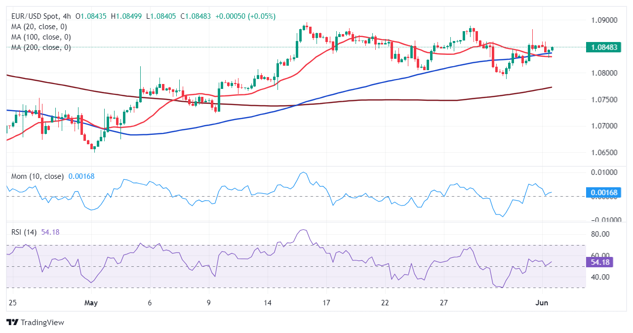
Task: Click the 1.09000 price axis label
Action: click(603, 20)
